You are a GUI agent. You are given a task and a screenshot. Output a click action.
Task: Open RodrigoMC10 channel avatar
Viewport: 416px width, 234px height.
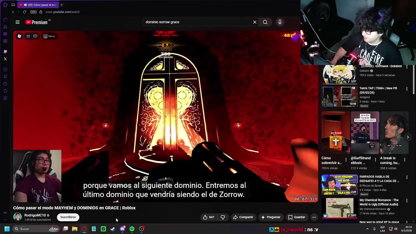[x=18, y=217]
